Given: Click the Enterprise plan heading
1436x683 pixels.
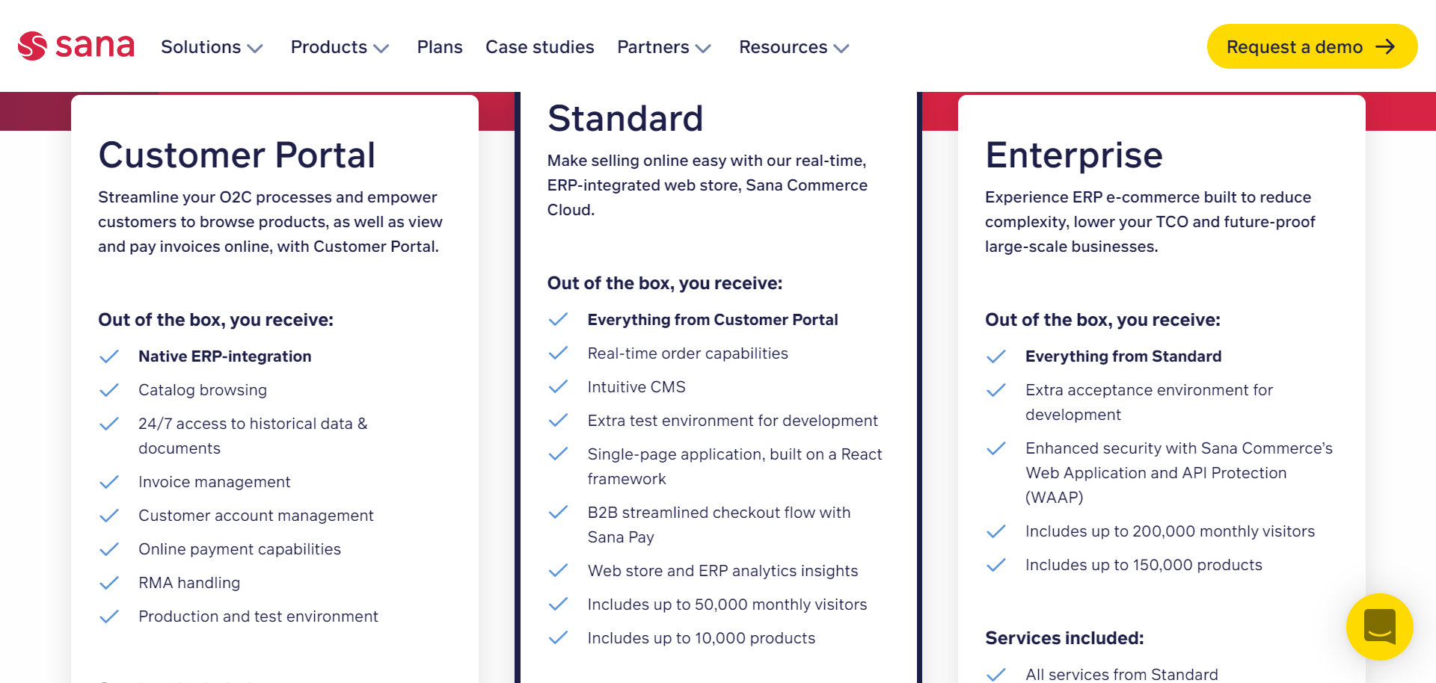Looking at the screenshot, I should coord(1074,155).
